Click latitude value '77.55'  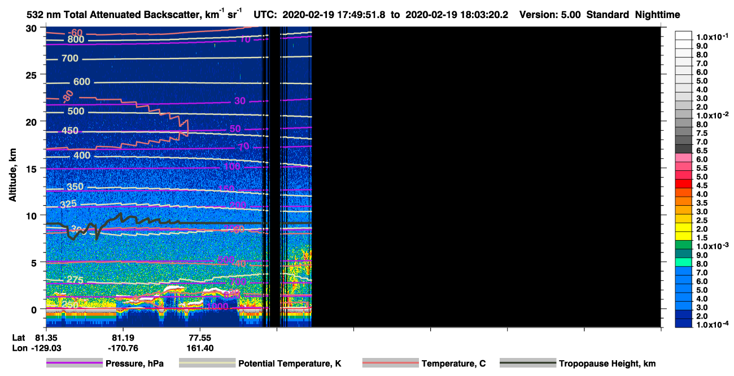coord(200,338)
